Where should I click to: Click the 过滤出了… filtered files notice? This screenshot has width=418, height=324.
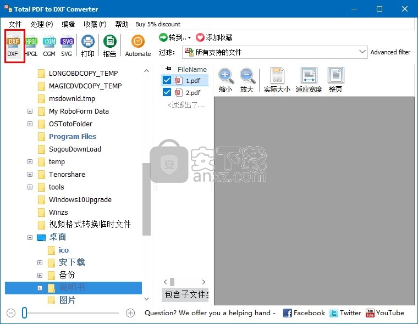185,105
